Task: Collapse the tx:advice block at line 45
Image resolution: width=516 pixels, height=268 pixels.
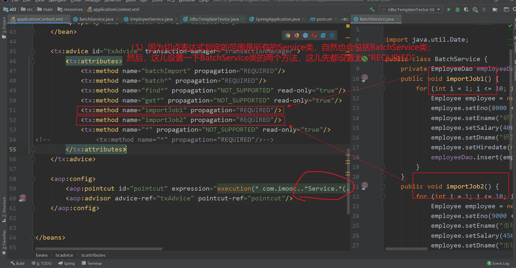Action: click(33, 51)
